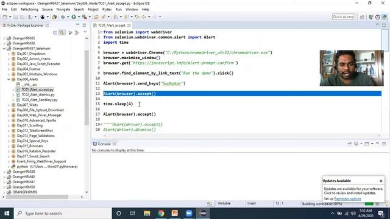Image resolution: width=390 pixels, height=219 pixels.
Task: Click the Back navigation arrow icon
Action: tap(144, 17)
